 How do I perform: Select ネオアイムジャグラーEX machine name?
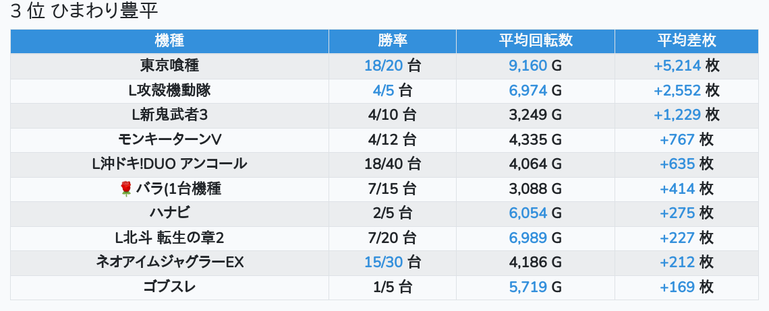click(x=169, y=263)
